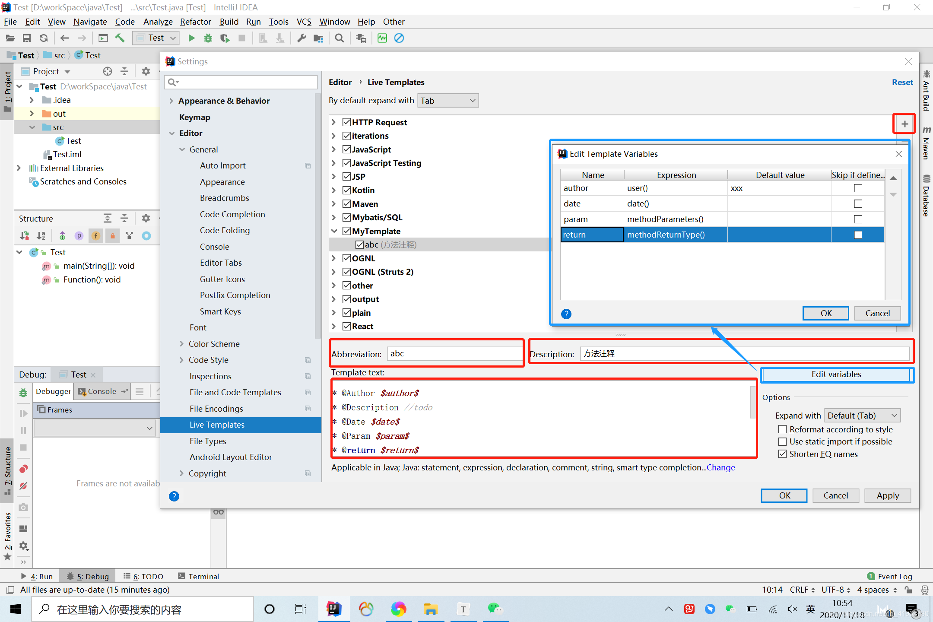Click the view breakpoints red circles icon

[x=23, y=469]
